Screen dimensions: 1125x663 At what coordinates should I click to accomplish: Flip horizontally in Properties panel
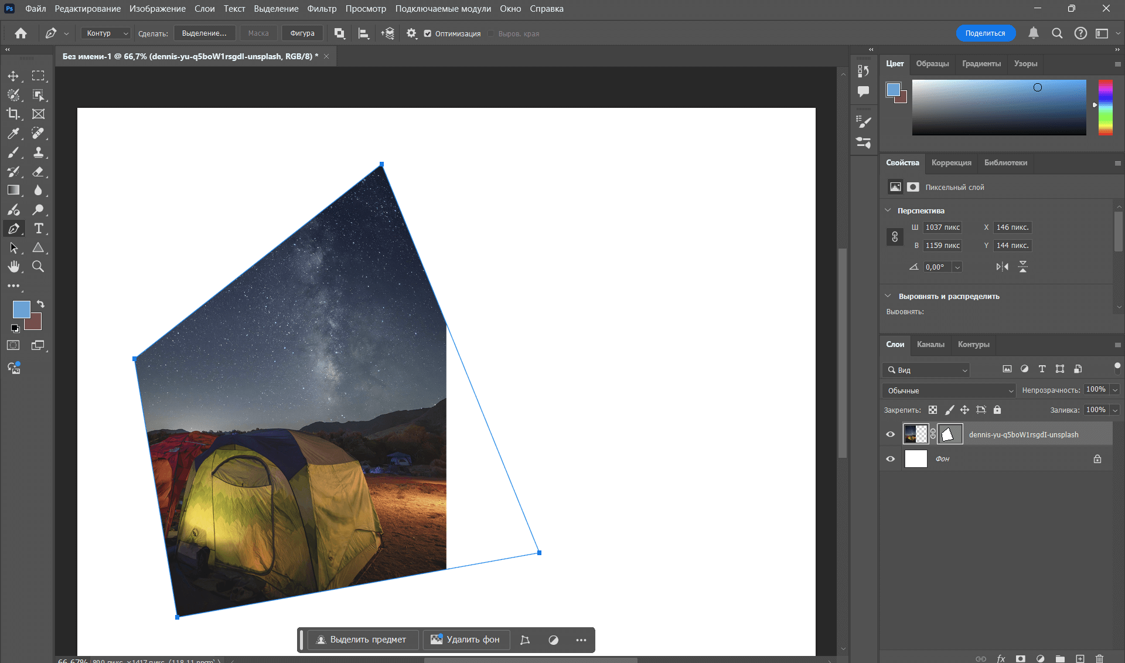tap(1003, 267)
